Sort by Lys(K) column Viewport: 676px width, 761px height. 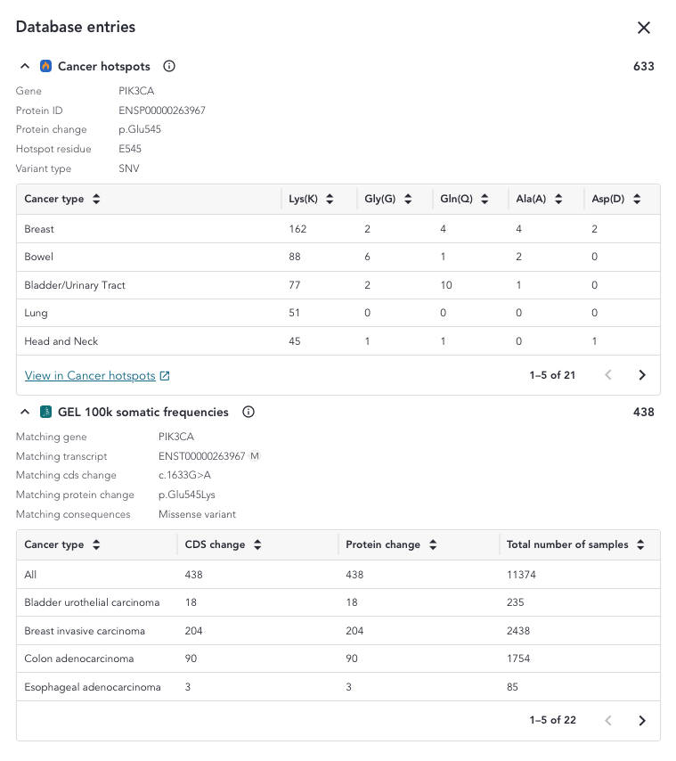330,200
